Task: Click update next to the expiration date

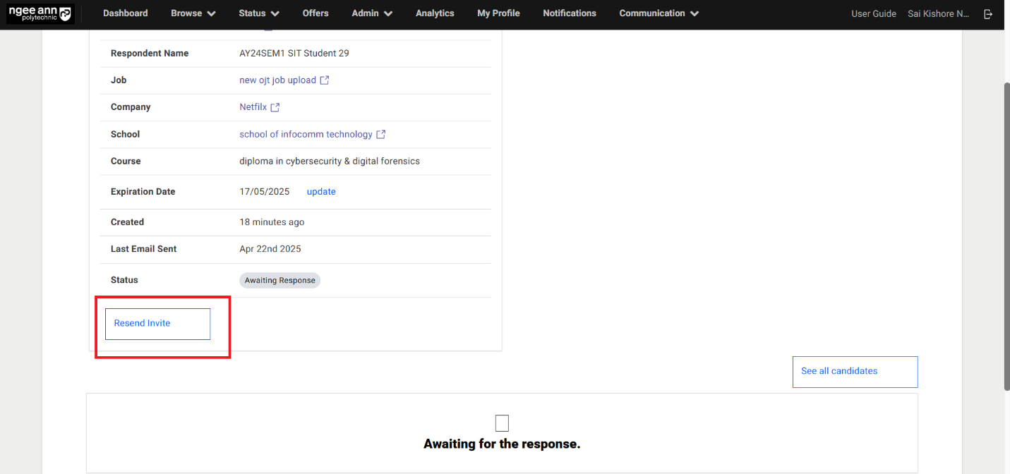Action: coord(321,191)
